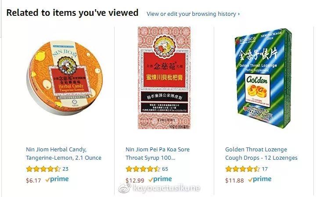The width and height of the screenshot is (320, 197).
Task: Open the 23 reviews count for Herbal Candy
Action: click(x=65, y=169)
